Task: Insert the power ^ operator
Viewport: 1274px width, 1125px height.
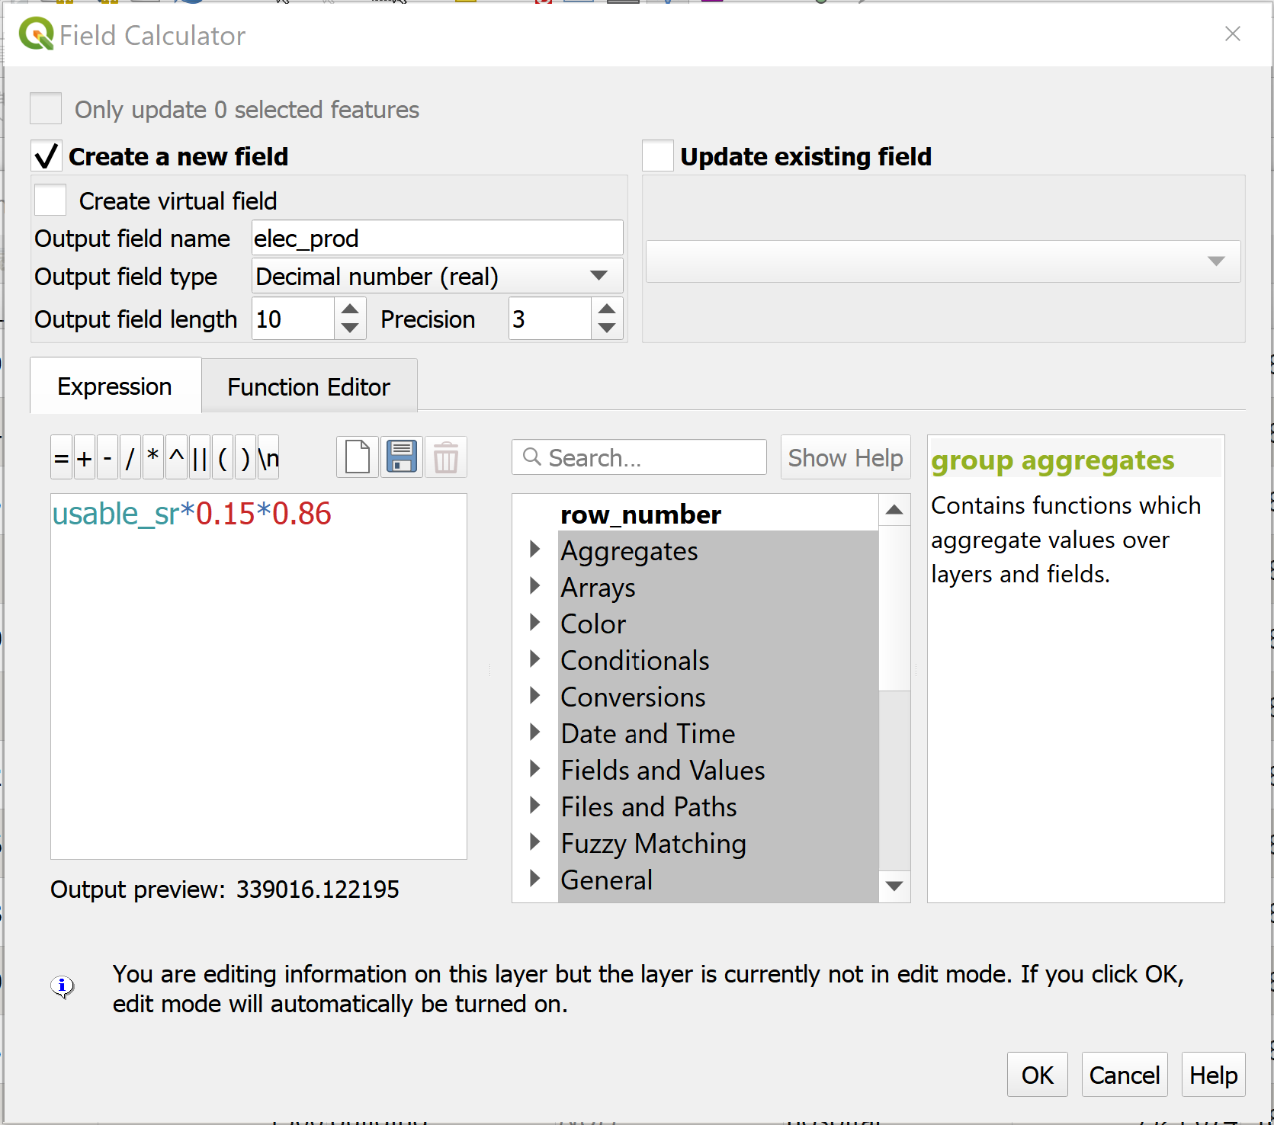Action: point(176,457)
